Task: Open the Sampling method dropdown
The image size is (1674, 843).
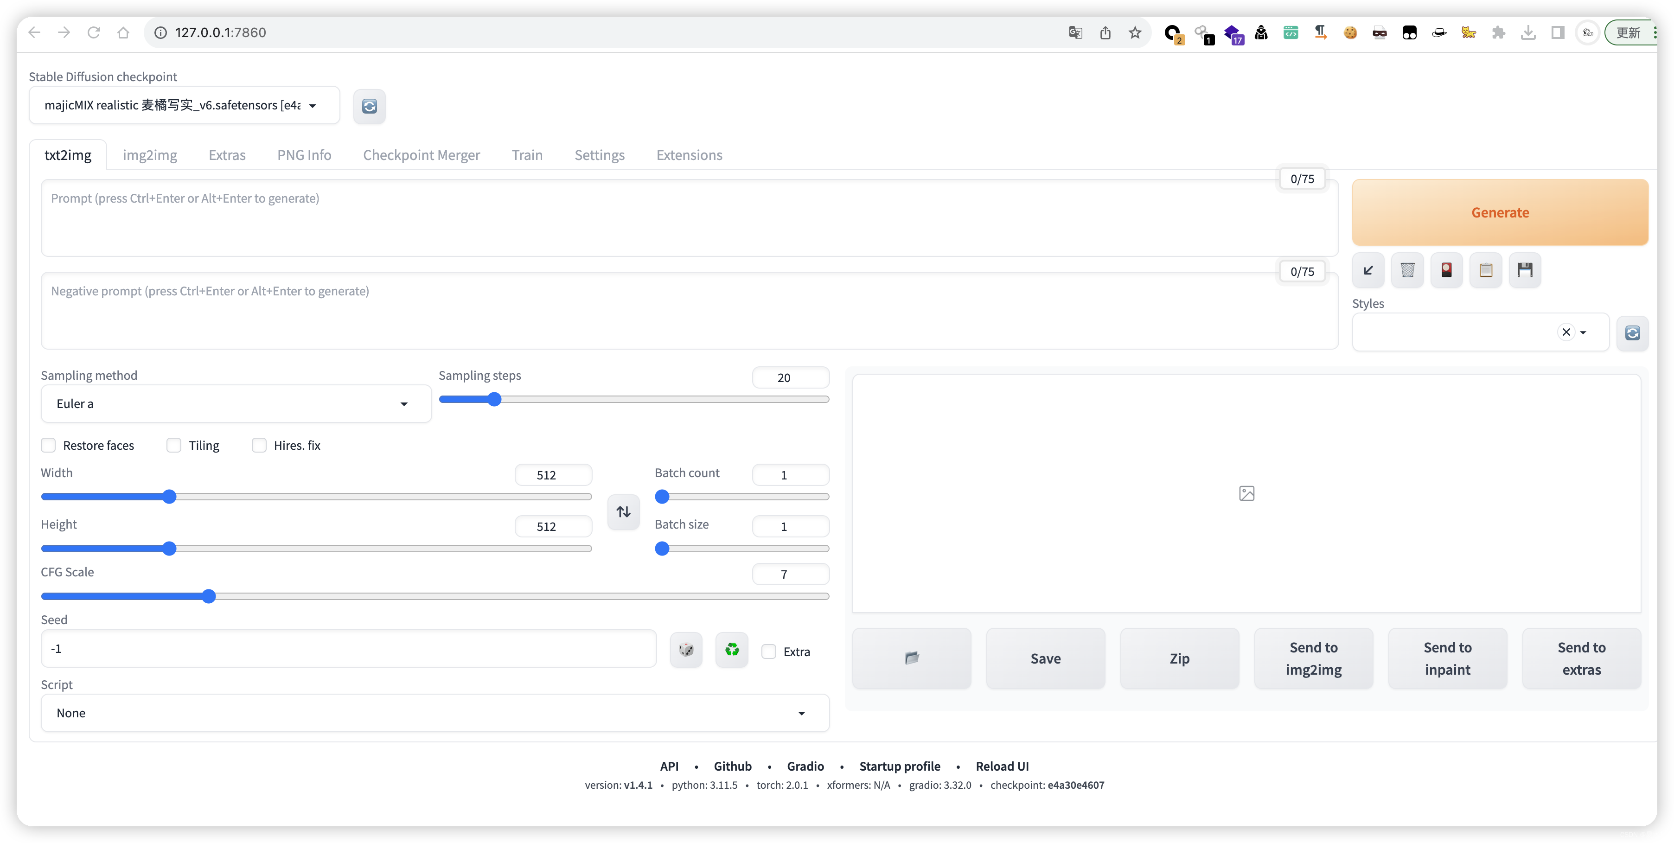Action: (x=236, y=403)
